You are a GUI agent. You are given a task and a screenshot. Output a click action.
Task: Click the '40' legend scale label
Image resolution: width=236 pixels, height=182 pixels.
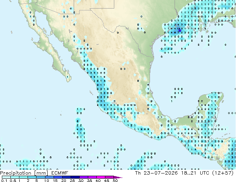click(x=98, y=181)
